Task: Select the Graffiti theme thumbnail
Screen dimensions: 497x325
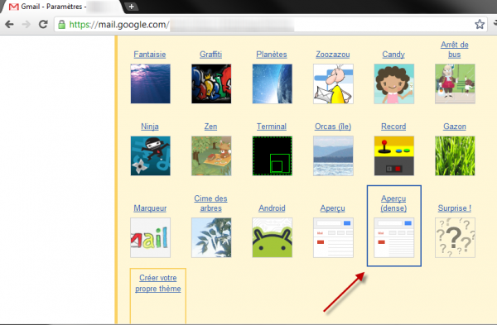Action: pos(211,84)
